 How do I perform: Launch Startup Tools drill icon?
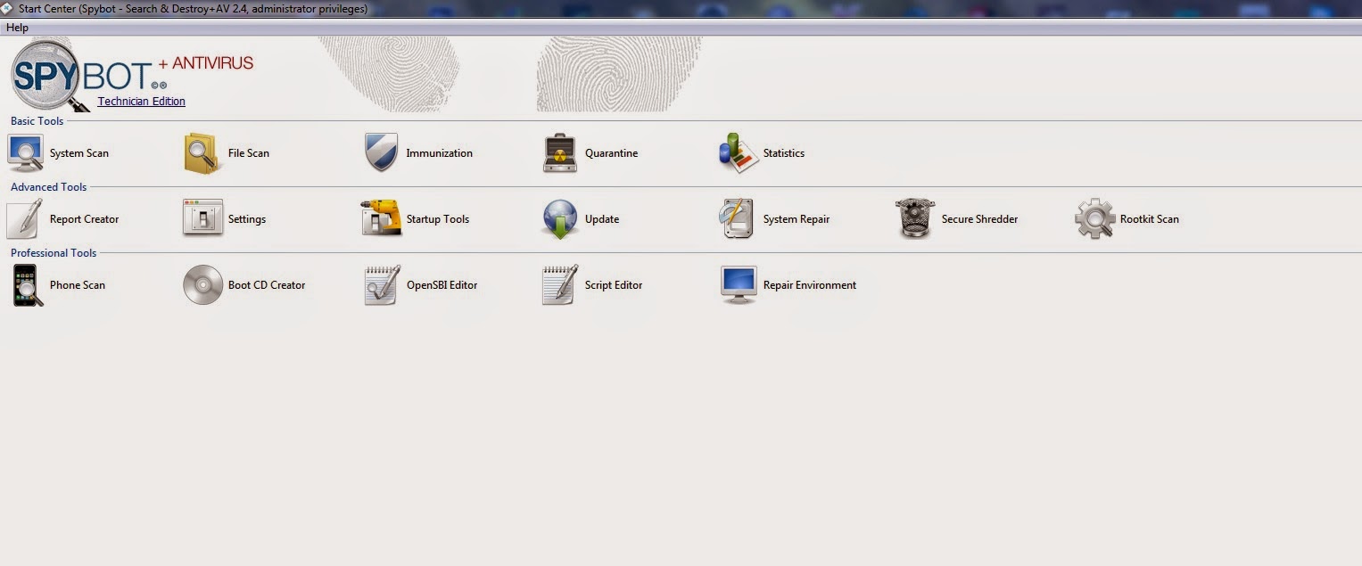[x=381, y=217]
